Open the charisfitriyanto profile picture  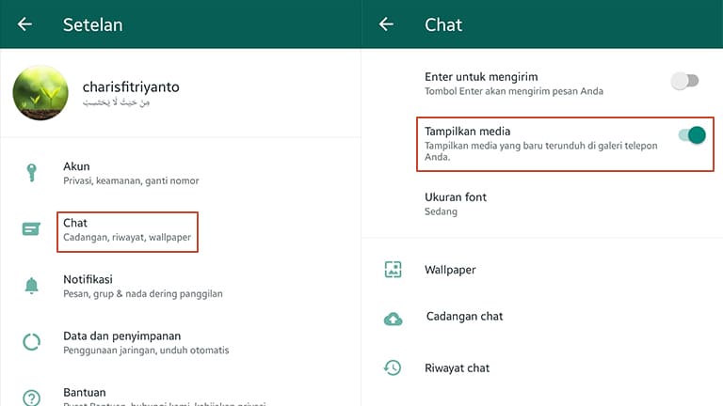(x=40, y=93)
